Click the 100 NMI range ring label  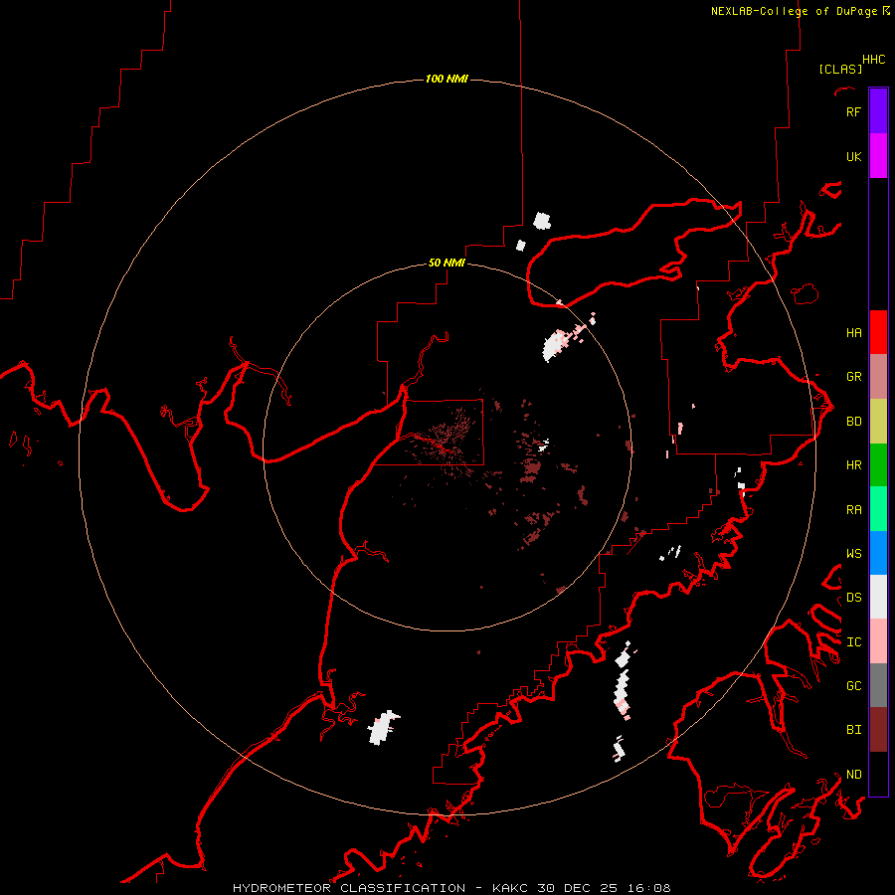447,79
